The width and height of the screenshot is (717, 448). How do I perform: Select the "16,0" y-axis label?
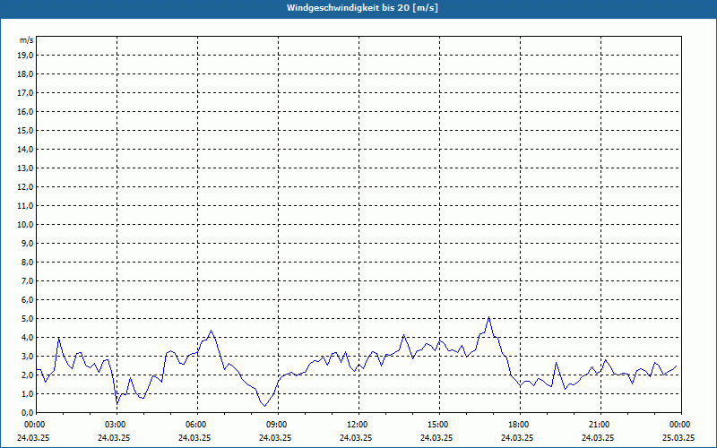(25, 111)
